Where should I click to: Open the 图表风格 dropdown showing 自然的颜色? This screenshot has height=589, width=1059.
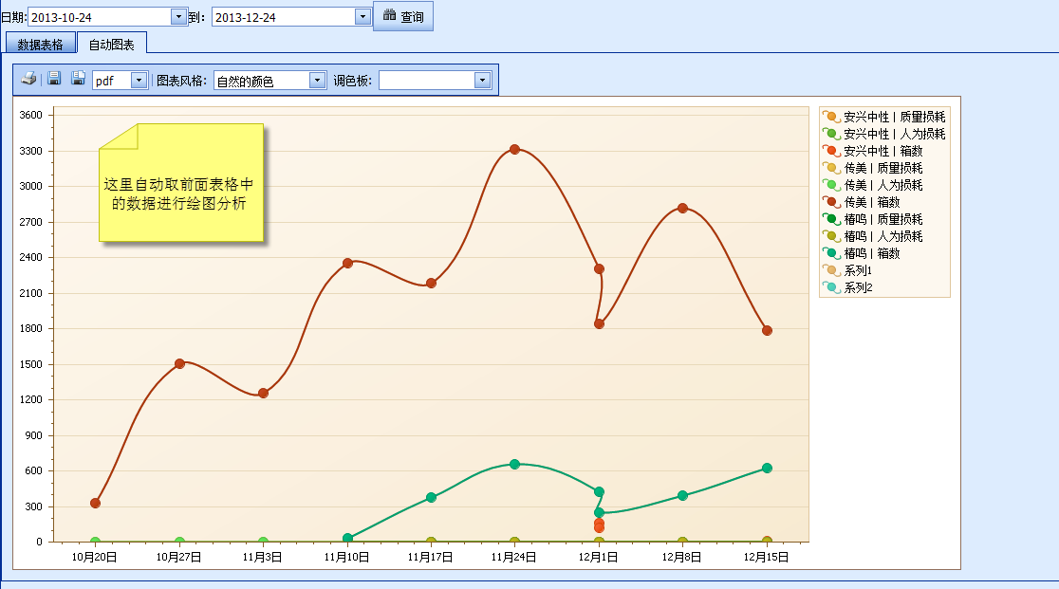[318, 81]
